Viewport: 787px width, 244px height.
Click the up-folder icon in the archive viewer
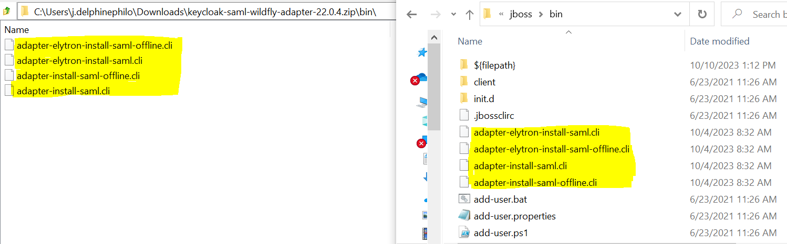pyautogui.click(x=7, y=11)
